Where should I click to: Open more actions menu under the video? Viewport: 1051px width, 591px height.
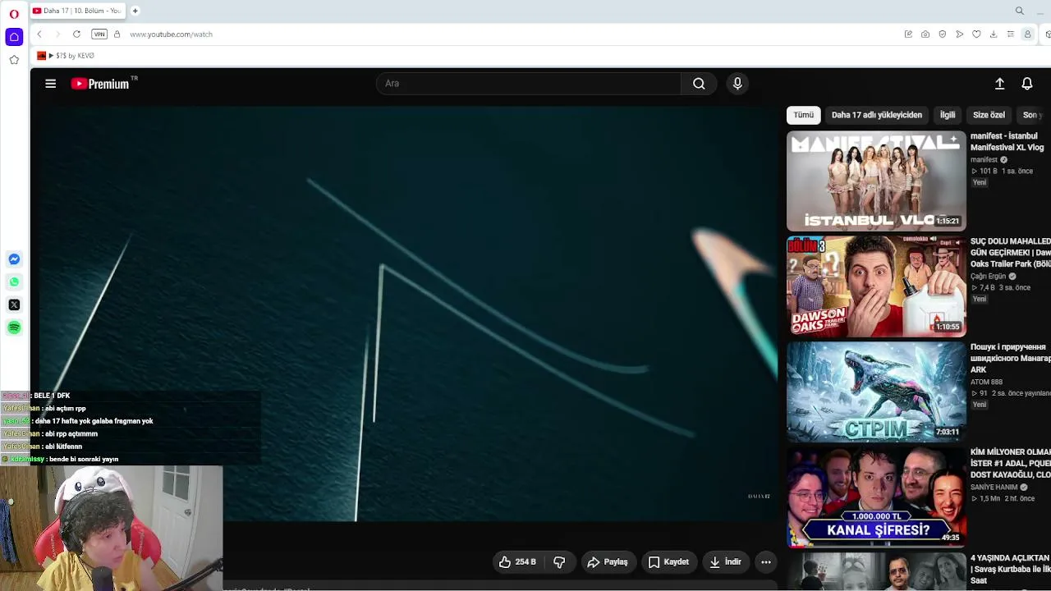point(766,562)
